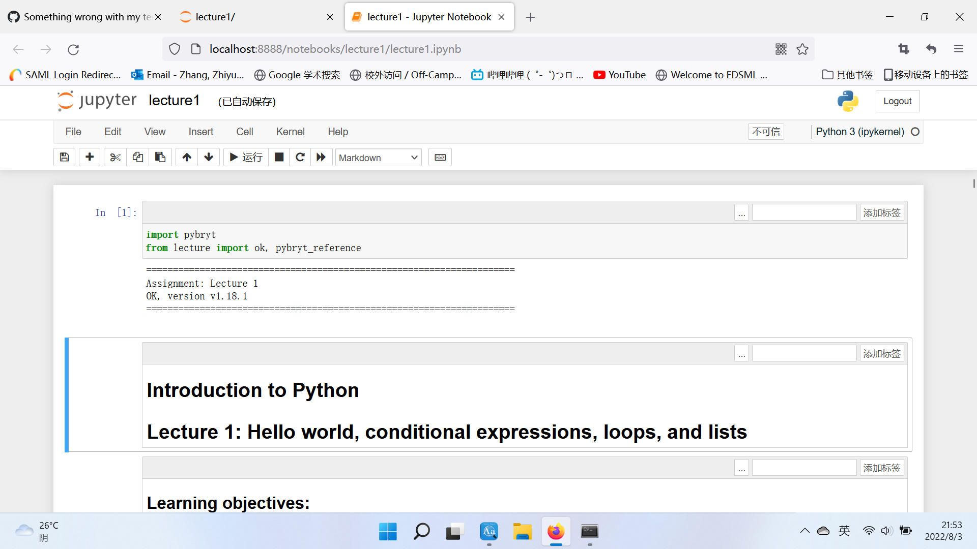Open the command palette keyboard icon
Viewport: 977px width, 549px height.
[x=440, y=157]
